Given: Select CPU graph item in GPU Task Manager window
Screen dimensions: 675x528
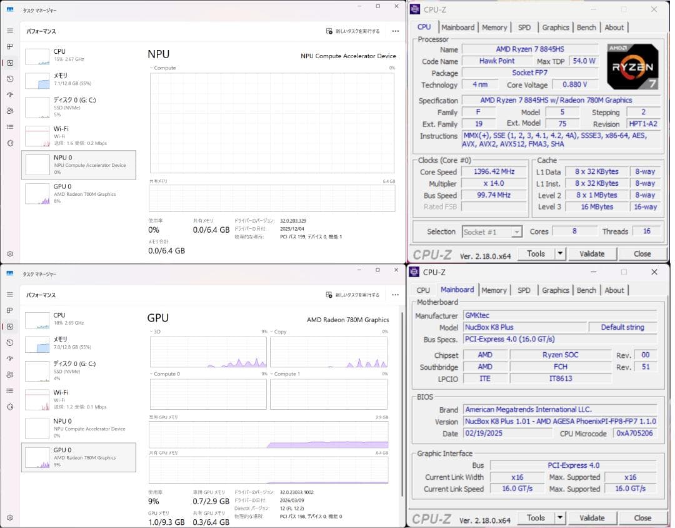Looking at the screenshot, I should click(79, 320).
